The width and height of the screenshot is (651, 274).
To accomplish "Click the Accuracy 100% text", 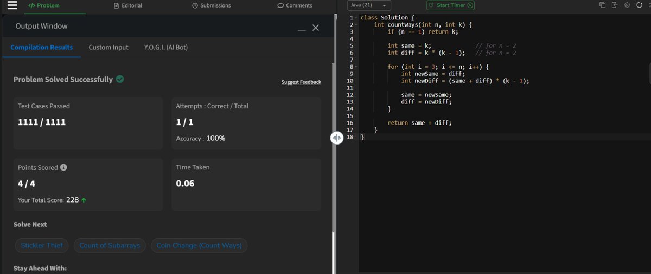I will [201, 138].
